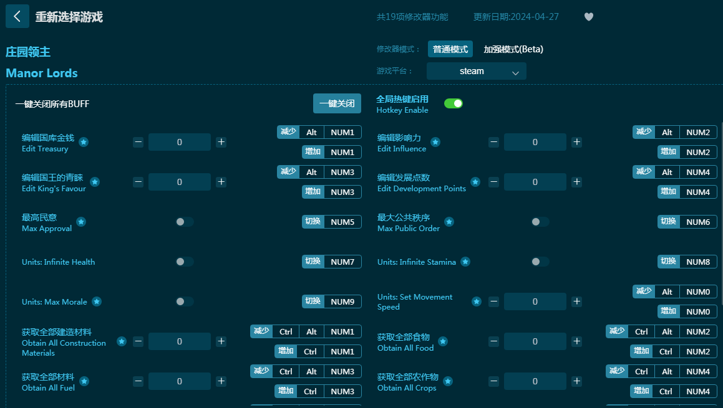Click star icon next to Units: Max Morale
This screenshot has width=723, height=408.
(x=96, y=301)
